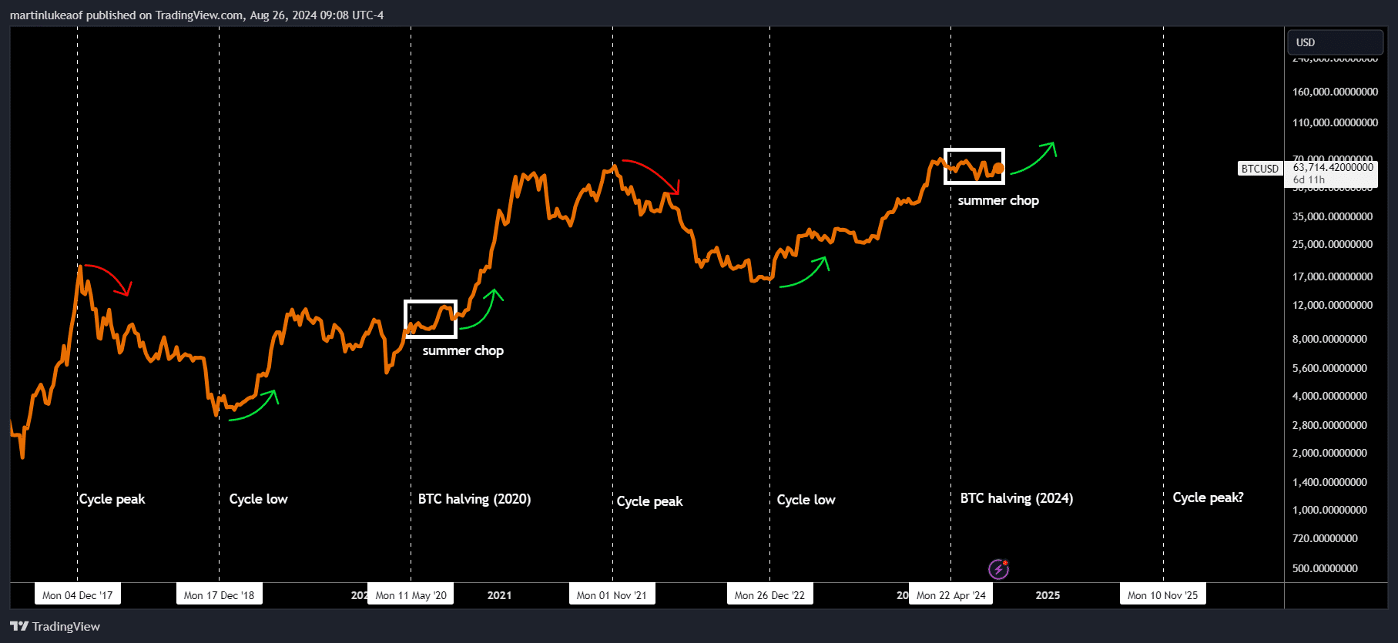Open the USD currency selector

(x=1335, y=42)
